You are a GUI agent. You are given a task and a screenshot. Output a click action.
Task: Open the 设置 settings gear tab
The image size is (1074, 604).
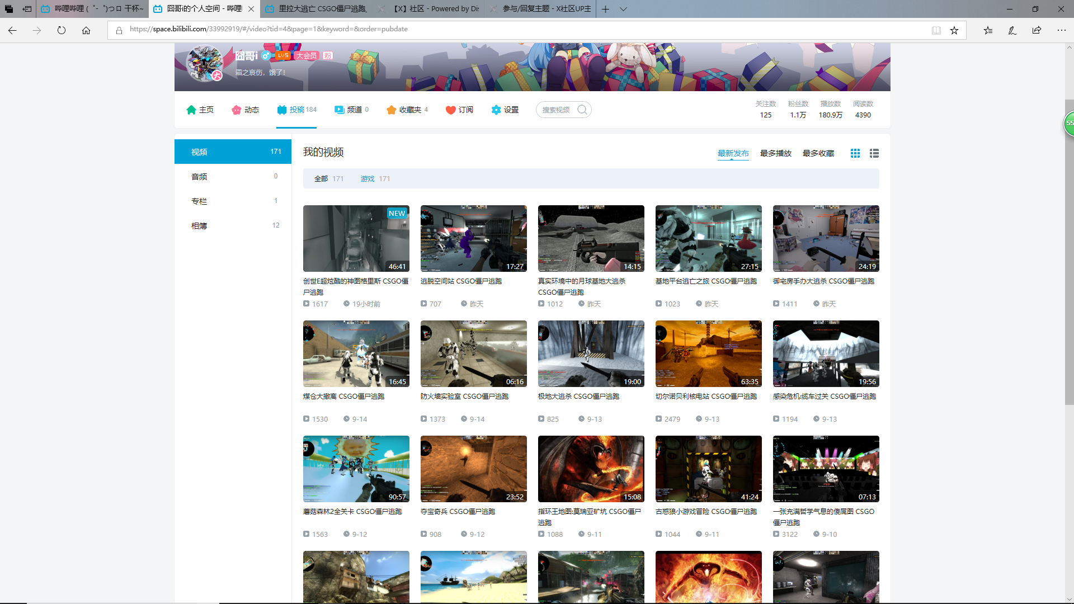point(505,110)
